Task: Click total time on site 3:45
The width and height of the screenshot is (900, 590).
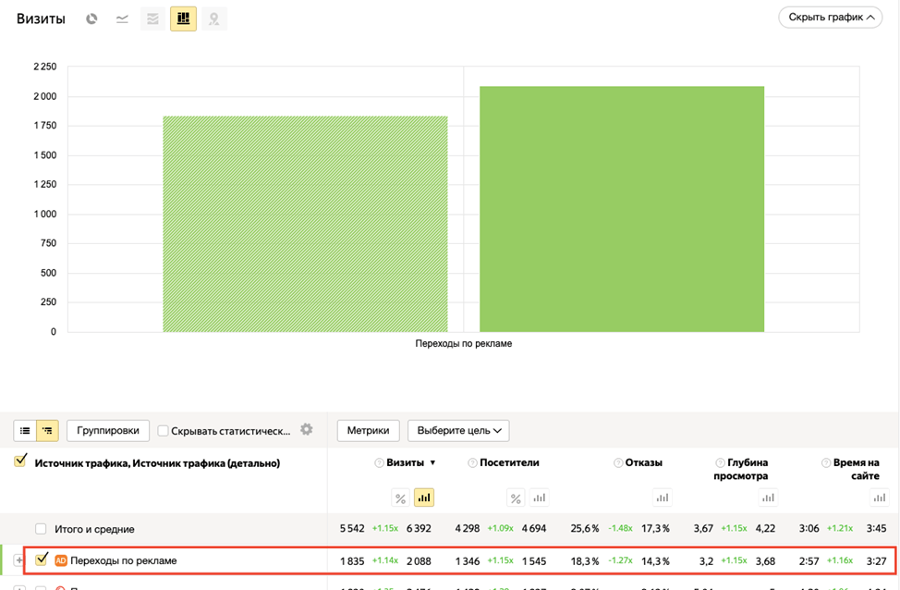Action: tap(877, 529)
